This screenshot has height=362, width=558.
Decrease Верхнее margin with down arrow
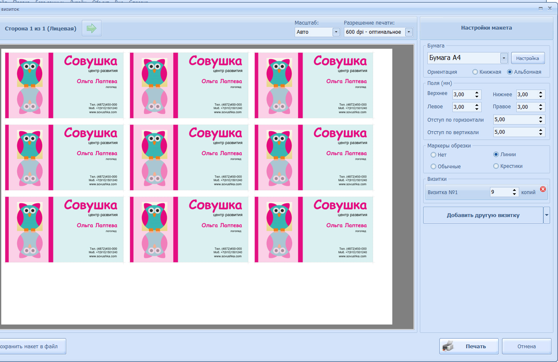click(477, 97)
